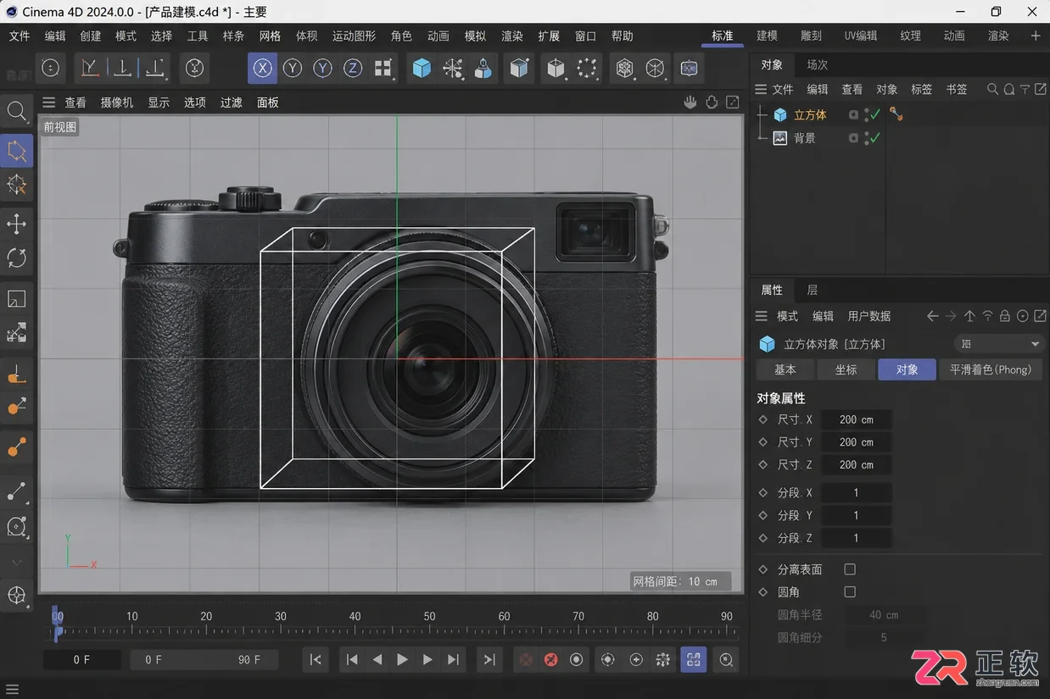Click the 尺寸.Z value field
Image resolution: width=1050 pixels, height=699 pixels.
pyautogui.click(x=856, y=464)
